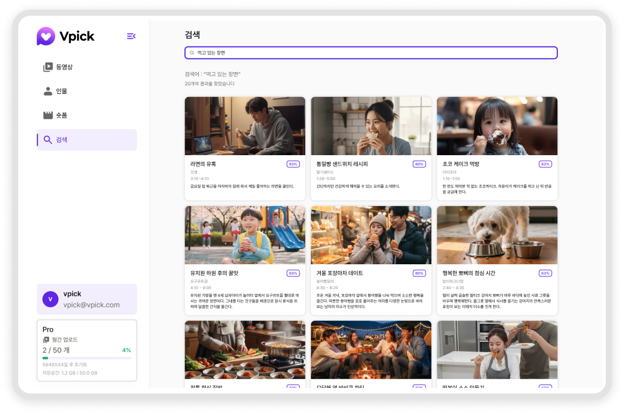Screen dimensions: 624x414
Task: Click the 검색 magnifier icon in sidebar
Action: pyautogui.click(x=48, y=140)
